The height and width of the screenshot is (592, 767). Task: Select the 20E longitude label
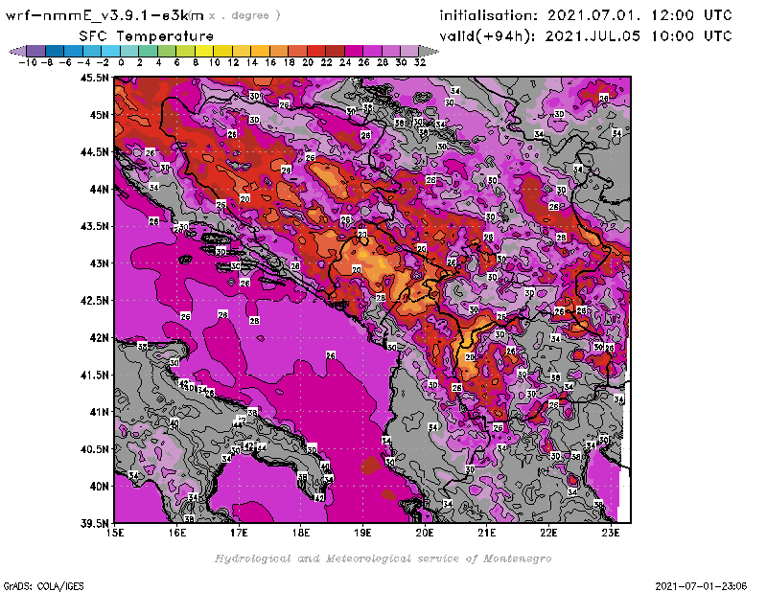pos(425,533)
